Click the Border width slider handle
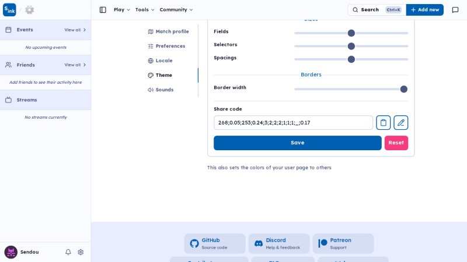This screenshot has width=467, height=262. 403,89
